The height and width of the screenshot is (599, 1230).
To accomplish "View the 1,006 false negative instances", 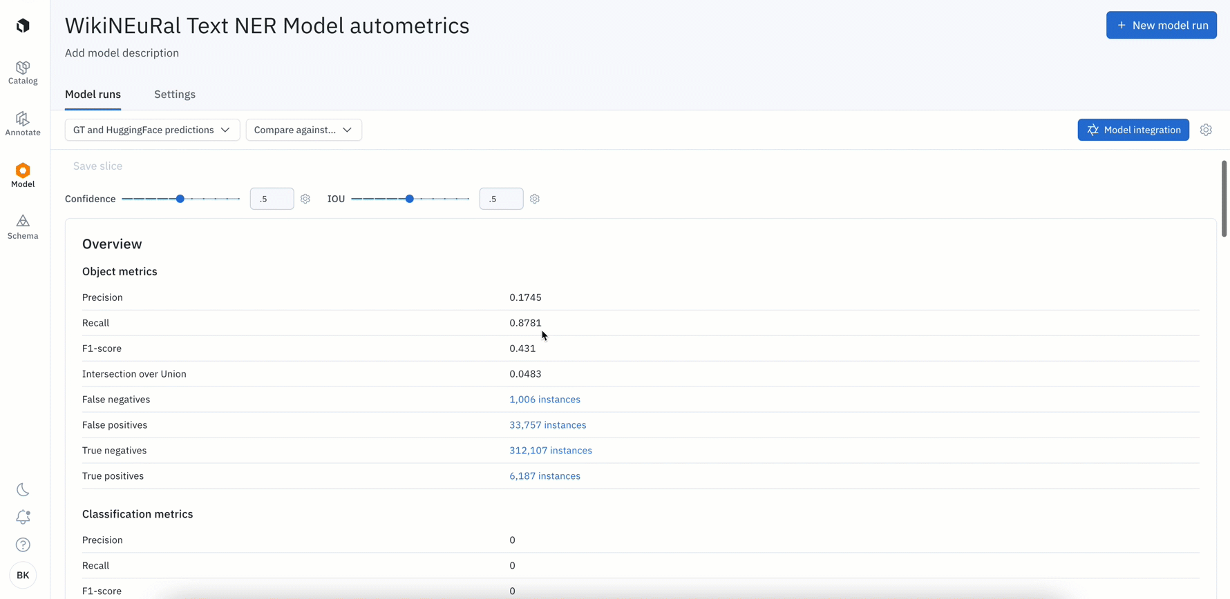I will [x=545, y=400].
